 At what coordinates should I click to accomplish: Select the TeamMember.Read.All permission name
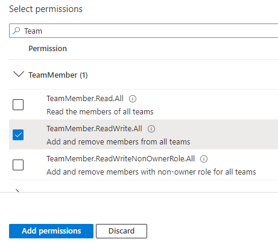(85, 99)
